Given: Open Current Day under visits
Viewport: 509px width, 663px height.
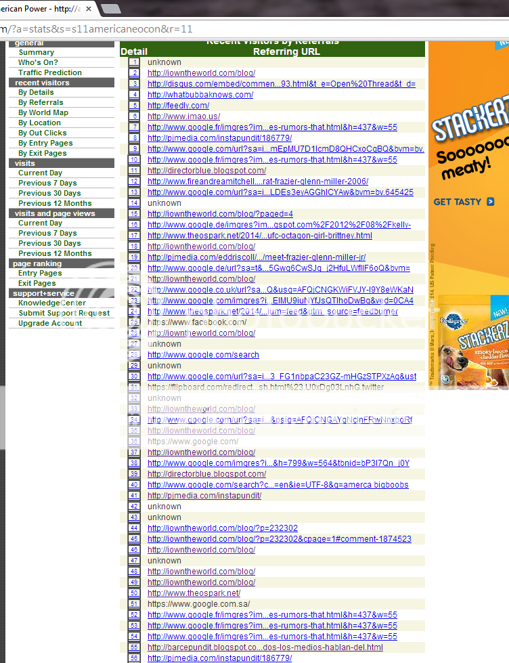Looking at the screenshot, I should point(40,173).
